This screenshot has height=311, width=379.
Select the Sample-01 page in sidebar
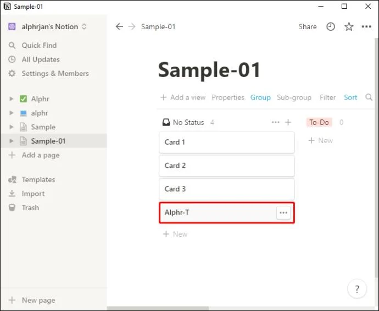(48, 141)
